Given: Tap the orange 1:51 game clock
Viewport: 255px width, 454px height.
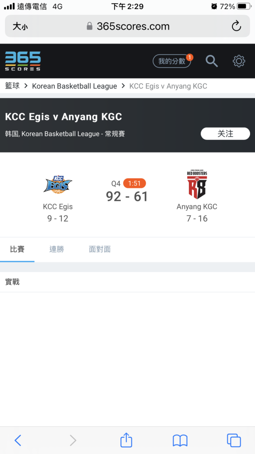Looking at the screenshot, I should click(135, 183).
